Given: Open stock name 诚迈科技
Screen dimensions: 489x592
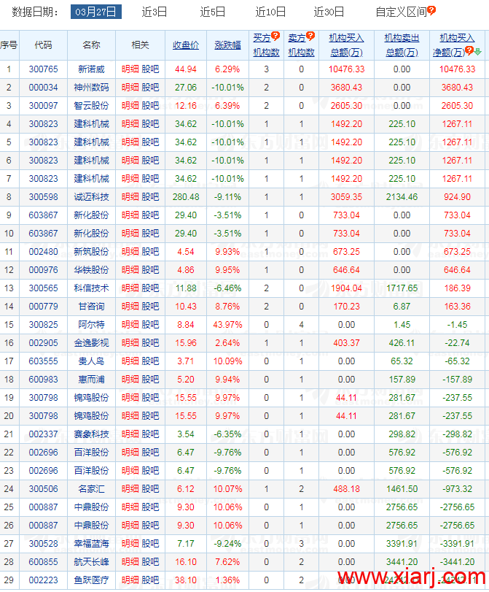Looking at the screenshot, I should click(x=91, y=197).
